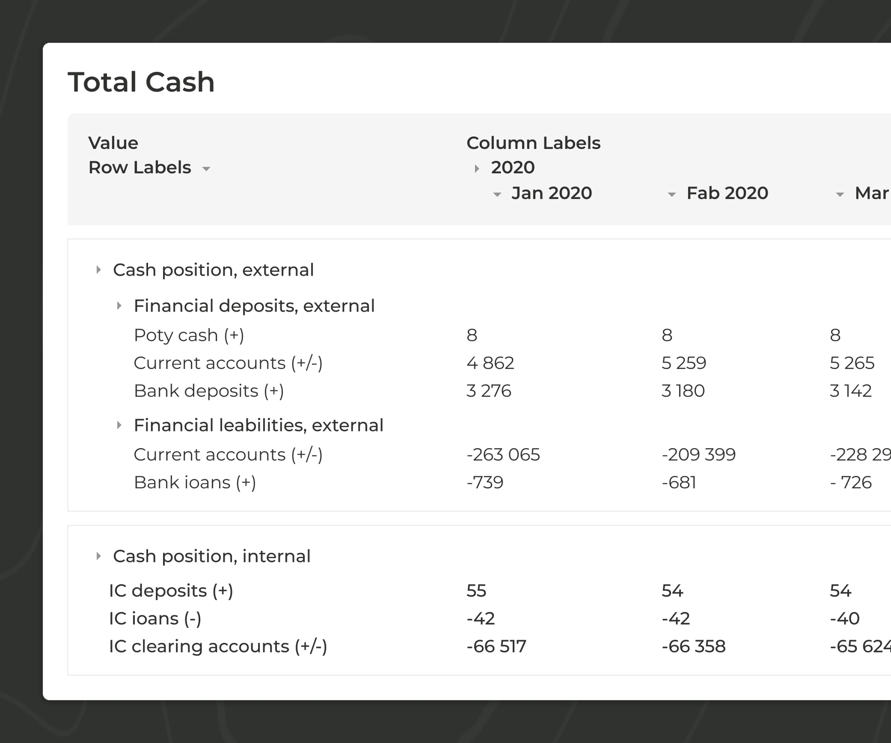This screenshot has width=891, height=743.
Task: Select the Poty cash (+) row label
Action: [189, 335]
